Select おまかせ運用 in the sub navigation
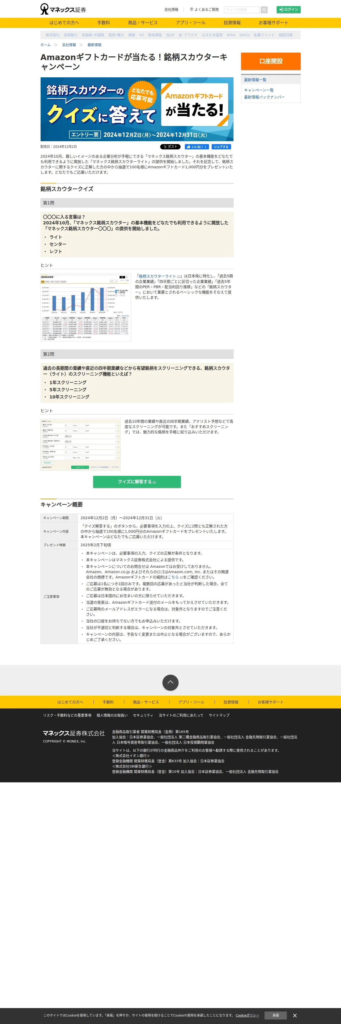This screenshot has width=341, height=1024. [212, 35]
